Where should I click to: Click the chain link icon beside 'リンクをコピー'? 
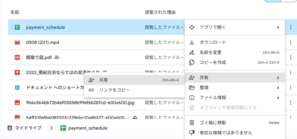(x=91, y=90)
